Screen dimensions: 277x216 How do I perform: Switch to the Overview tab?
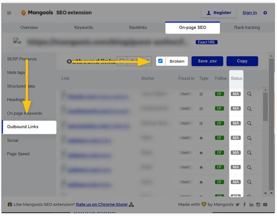tap(29, 27)
